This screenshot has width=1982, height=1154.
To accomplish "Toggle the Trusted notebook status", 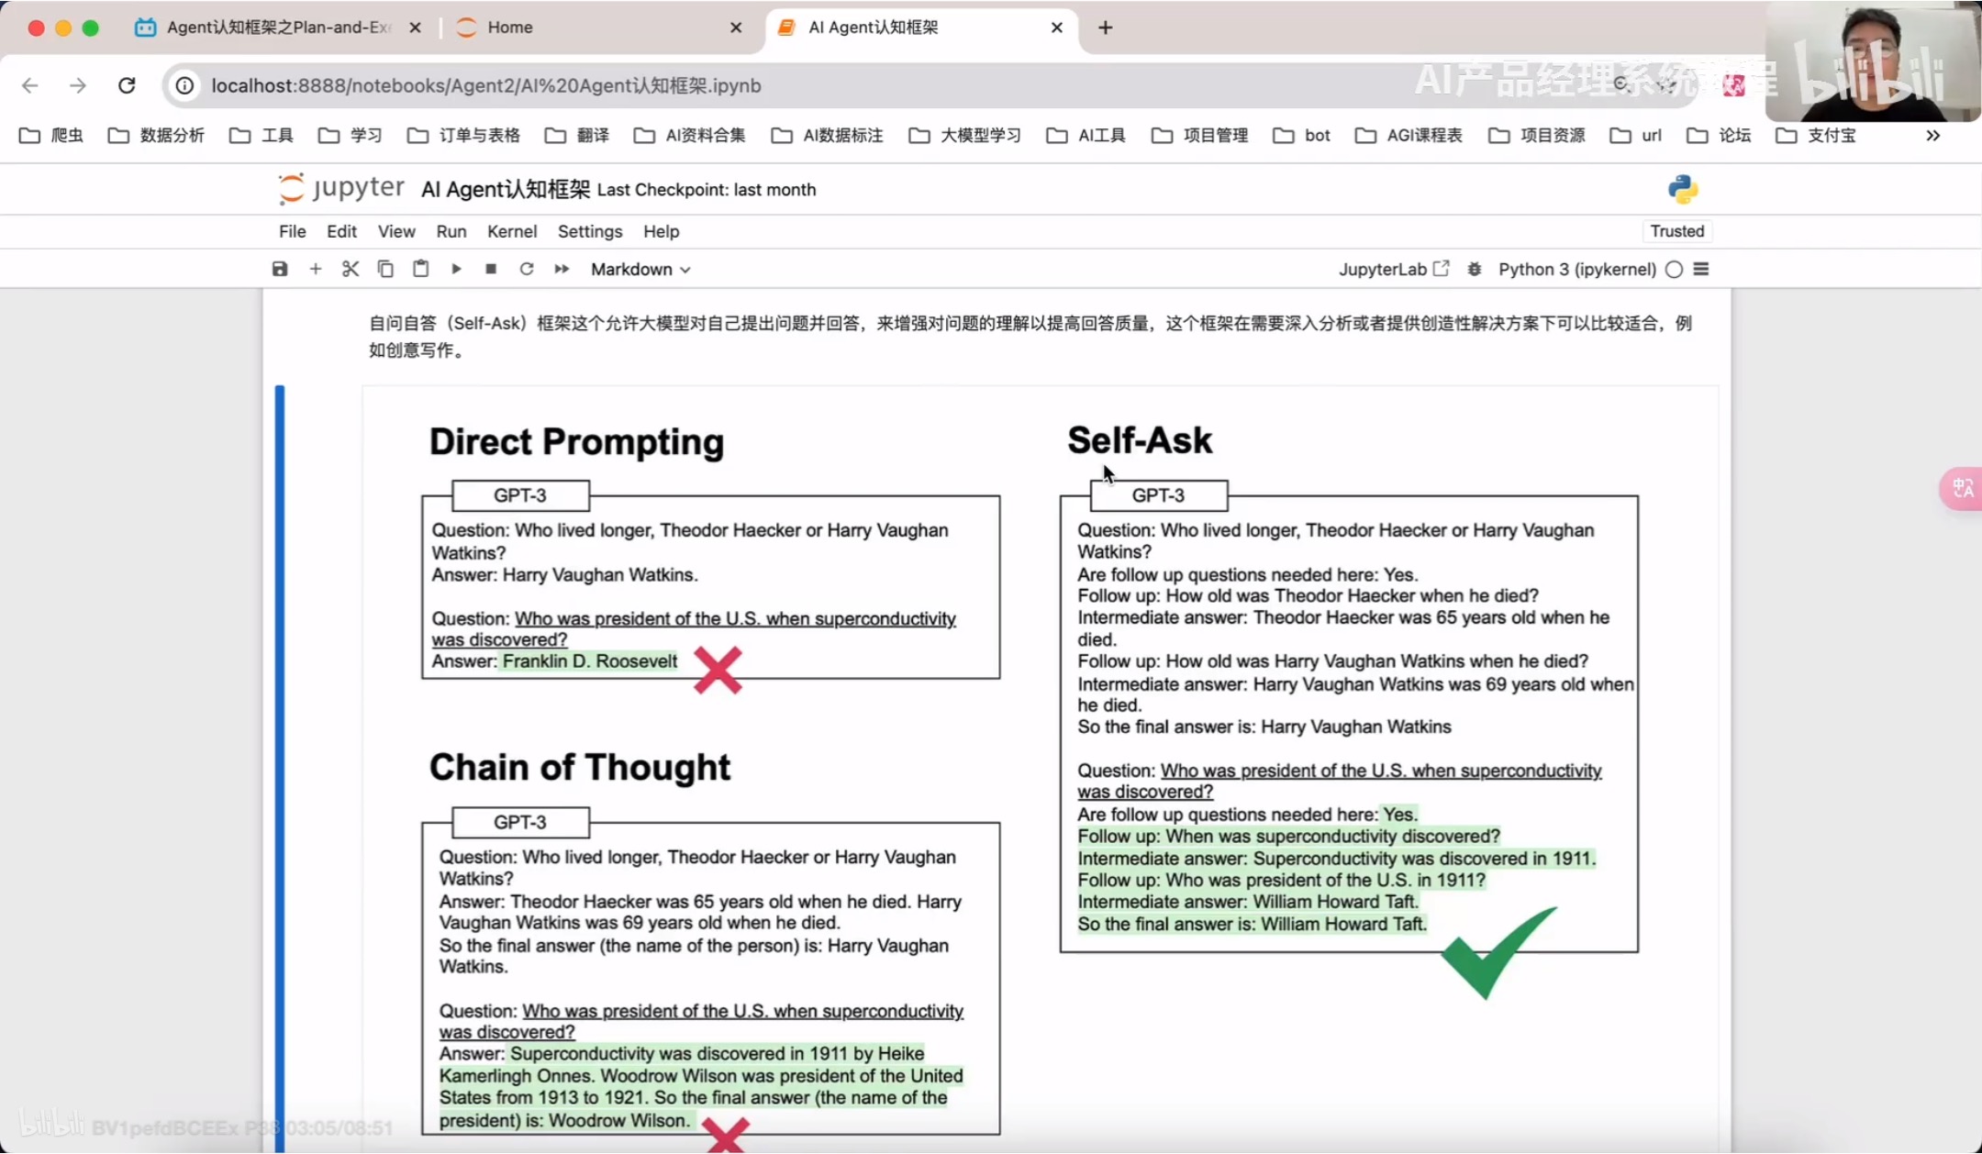I will pyautogui.click(x=1676, y=231).
